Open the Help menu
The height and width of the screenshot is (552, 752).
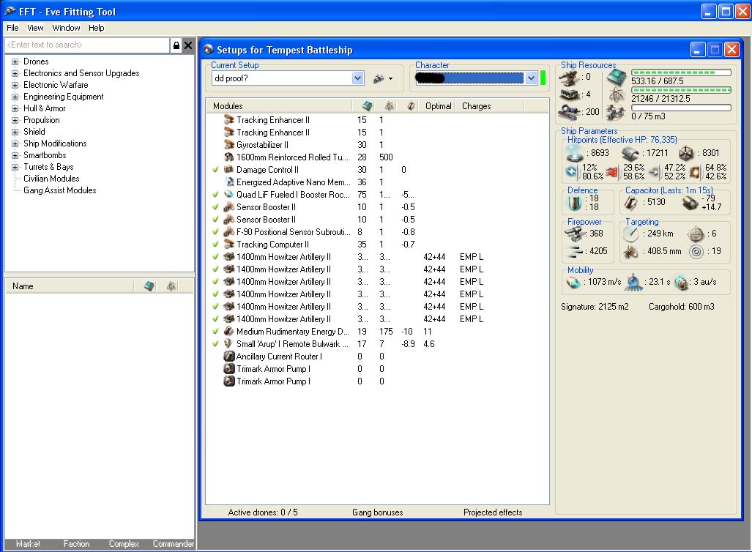97,28
